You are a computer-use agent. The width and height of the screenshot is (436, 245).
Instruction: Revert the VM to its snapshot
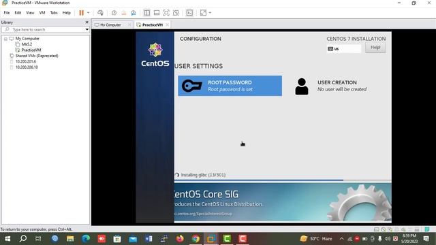tap(124, 13)
